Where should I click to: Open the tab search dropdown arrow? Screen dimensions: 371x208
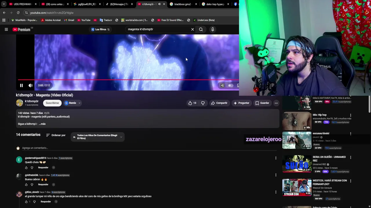click(x=4, y=4)
